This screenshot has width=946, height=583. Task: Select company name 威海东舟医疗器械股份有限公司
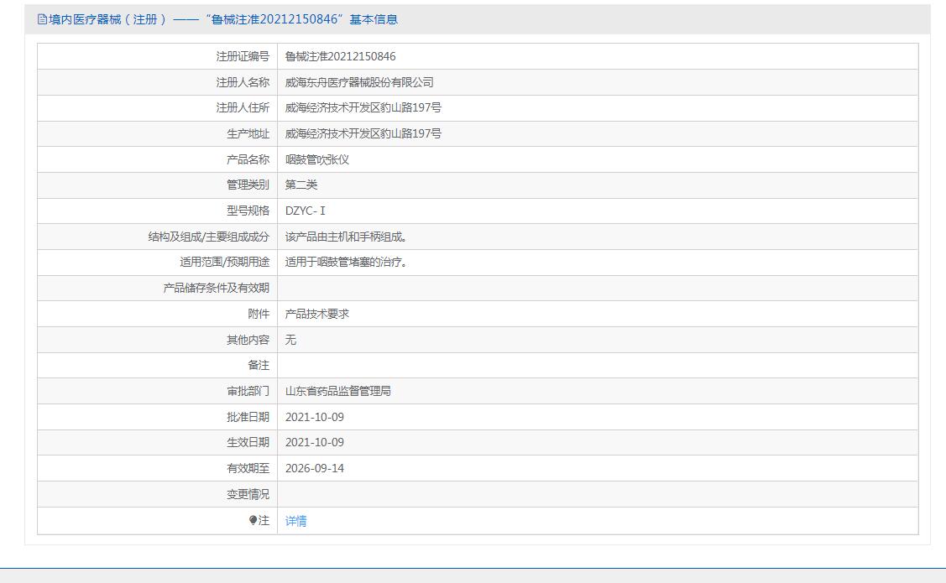click(x=359, y=82)
